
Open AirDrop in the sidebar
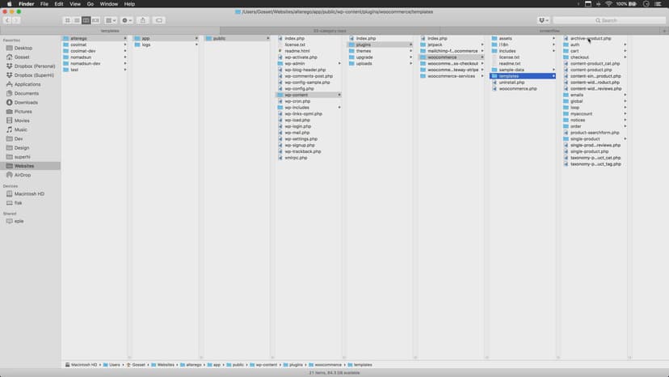(23, 175)
